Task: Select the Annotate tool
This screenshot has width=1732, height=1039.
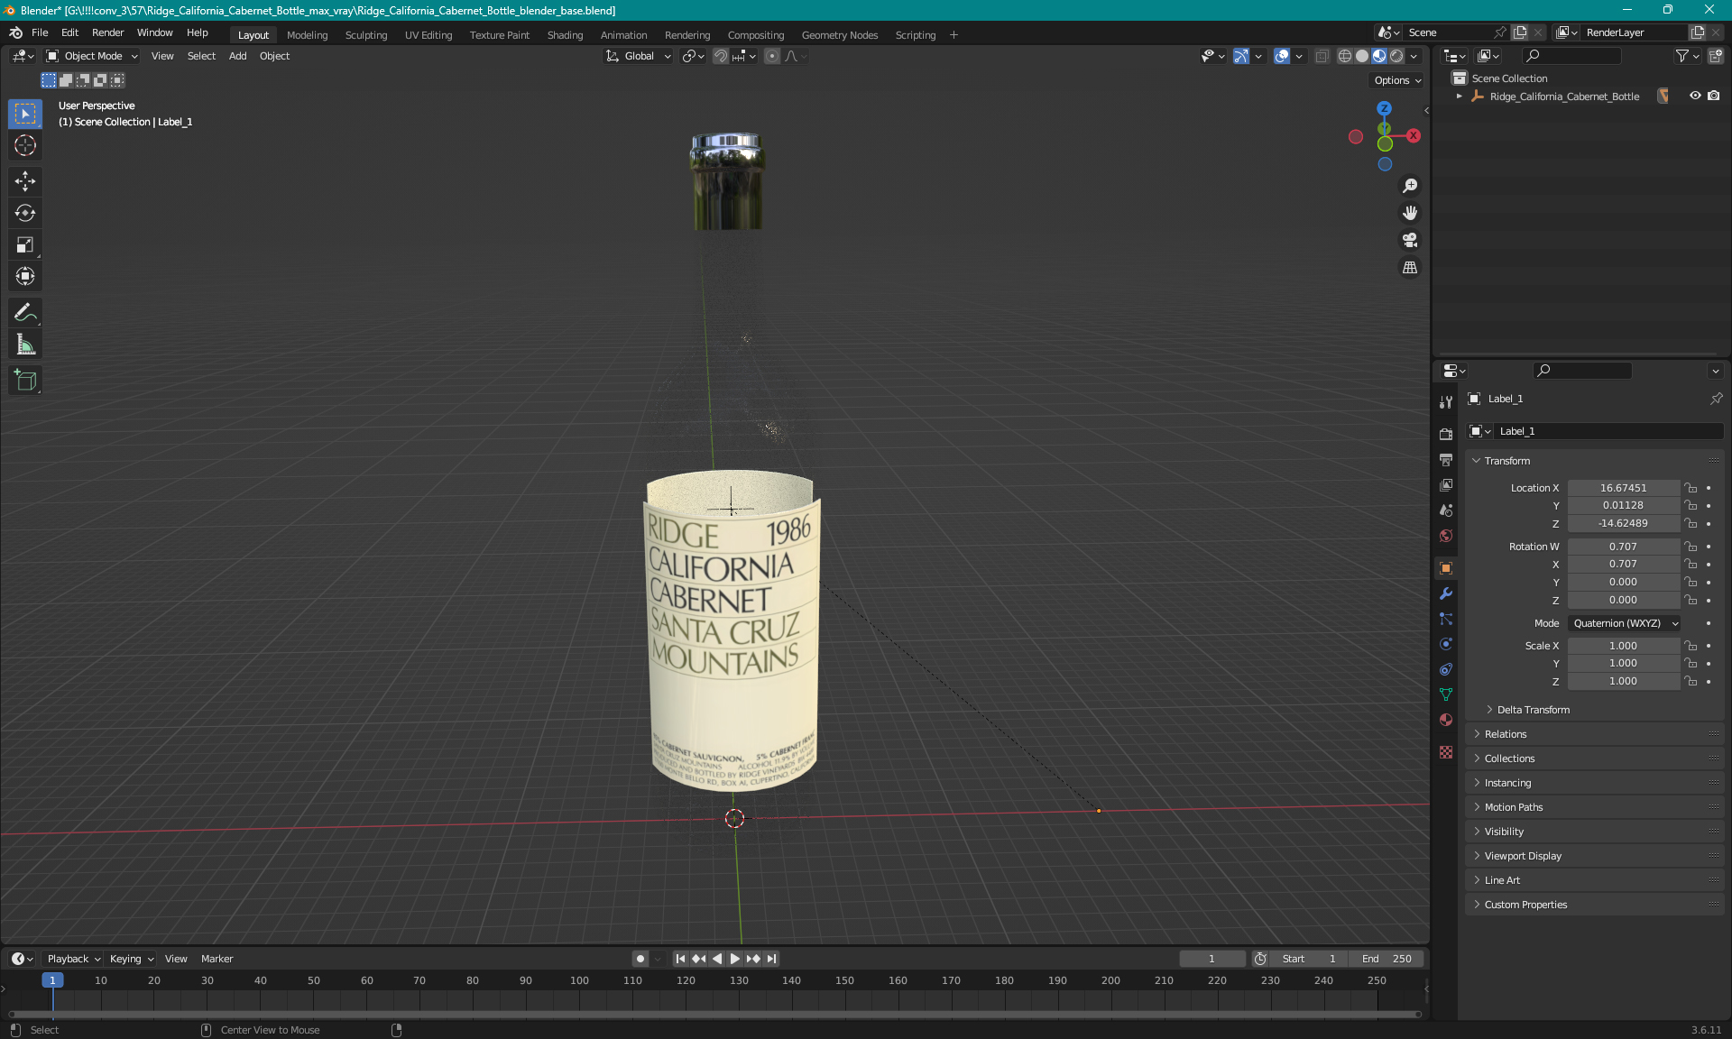Action: tap(25, 313)
